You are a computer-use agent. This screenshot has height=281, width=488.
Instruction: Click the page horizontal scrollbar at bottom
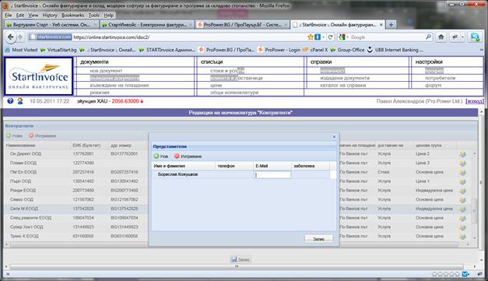pos(237,267)
